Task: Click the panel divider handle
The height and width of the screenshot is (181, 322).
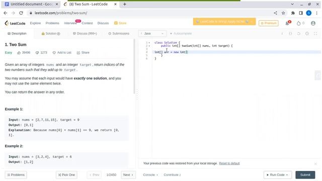Action: point(137,94)
